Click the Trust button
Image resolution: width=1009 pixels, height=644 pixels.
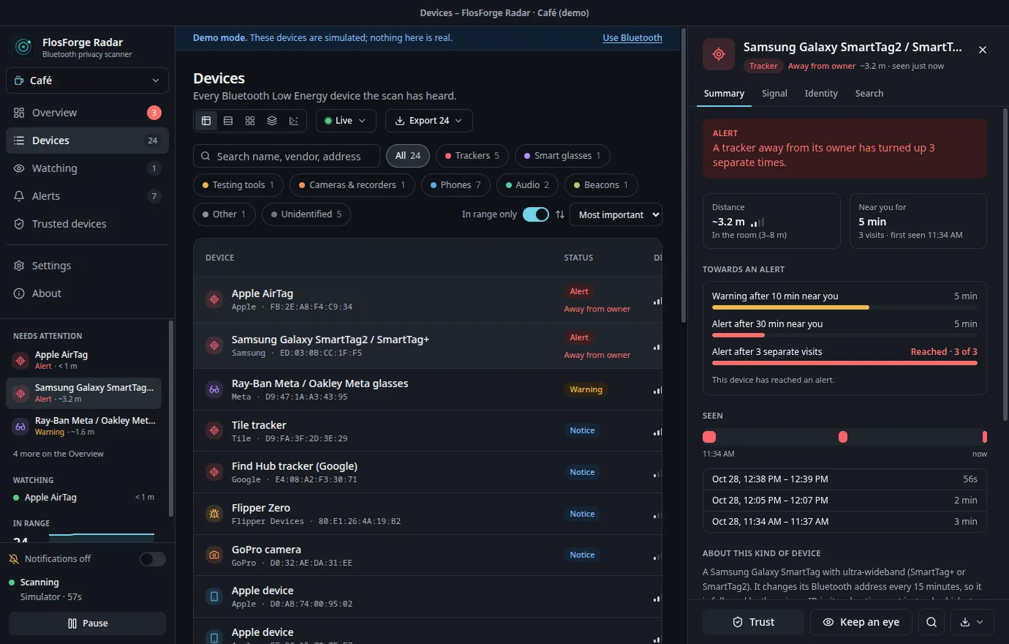[x=753, y=622]
